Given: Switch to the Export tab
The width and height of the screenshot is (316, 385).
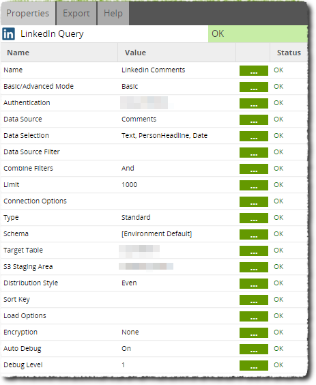Looking at the screenshot, I should pyautogui.click(x=76, y=13).
